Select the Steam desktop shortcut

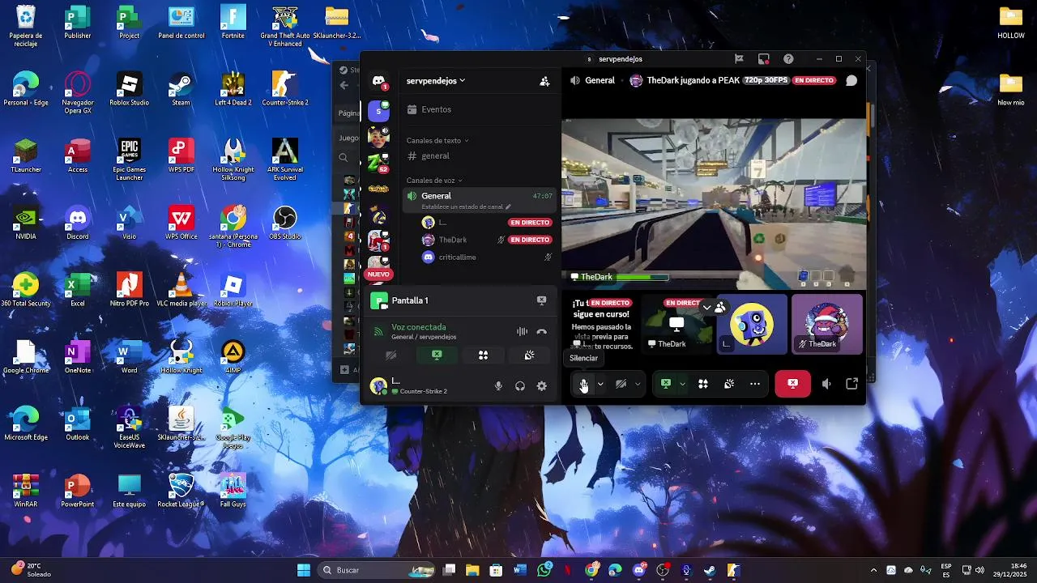click(x=181, y=89)
